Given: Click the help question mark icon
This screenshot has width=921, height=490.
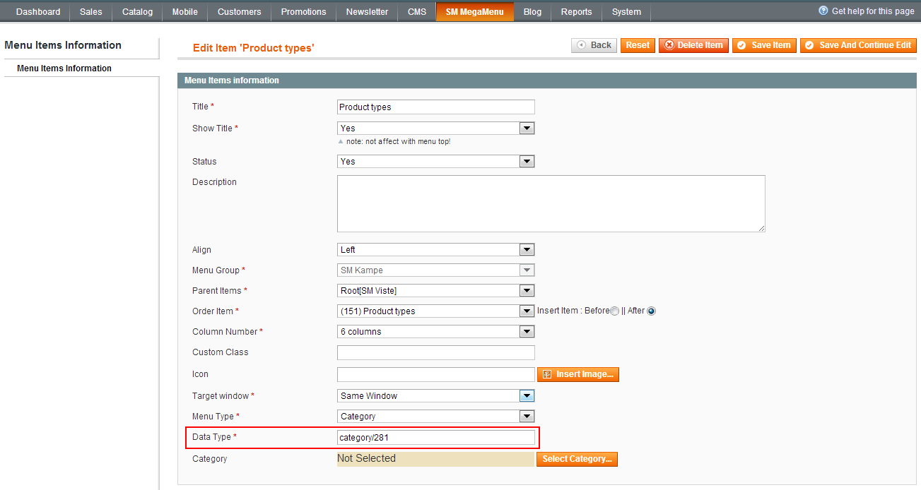Looking at the screenshot, I should (823, 11).
